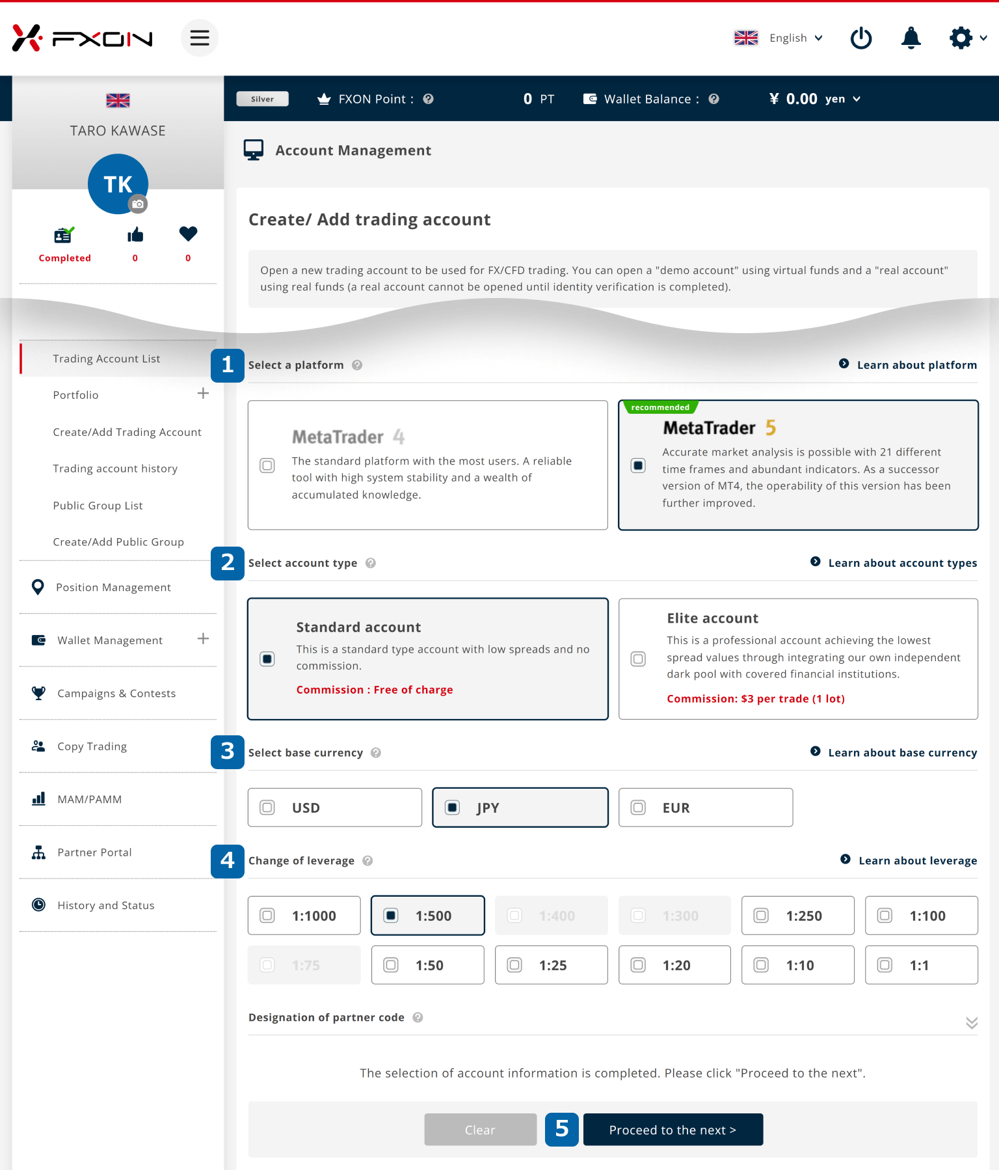The width and height of the screenshot is (999, 1170).
Task: Select the MetaTrader 5 platform option
Action: click(x=798, y=465)
